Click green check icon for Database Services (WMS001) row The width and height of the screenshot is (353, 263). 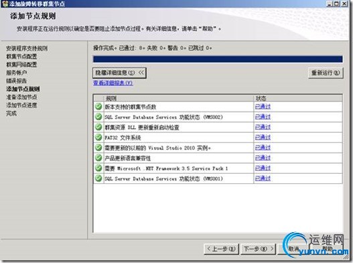click(98, 178)
